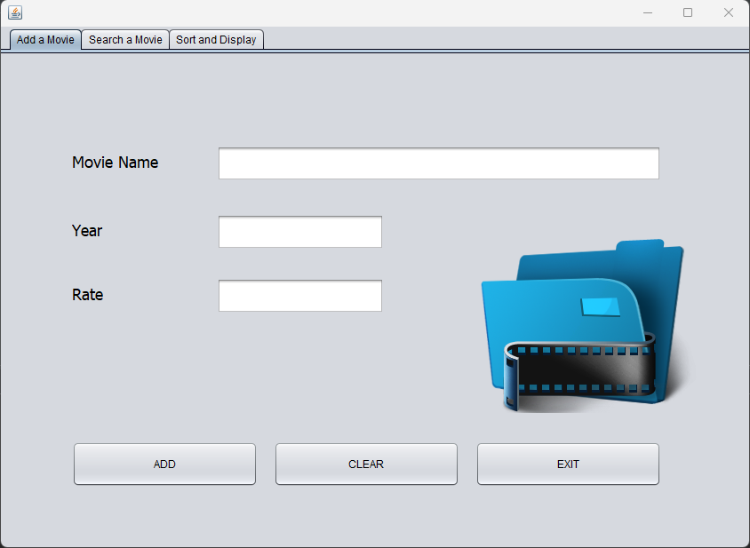Click the Rate label text
The image size is (750, 548).
[x=88, y=295]
